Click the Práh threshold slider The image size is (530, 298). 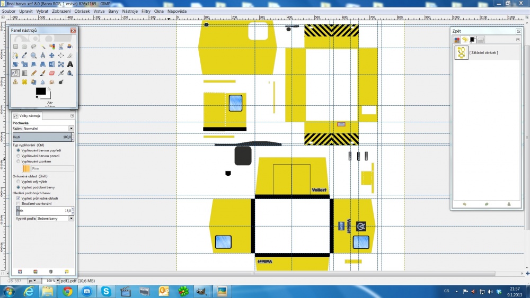pyautogui.click(x=43, y=211)
